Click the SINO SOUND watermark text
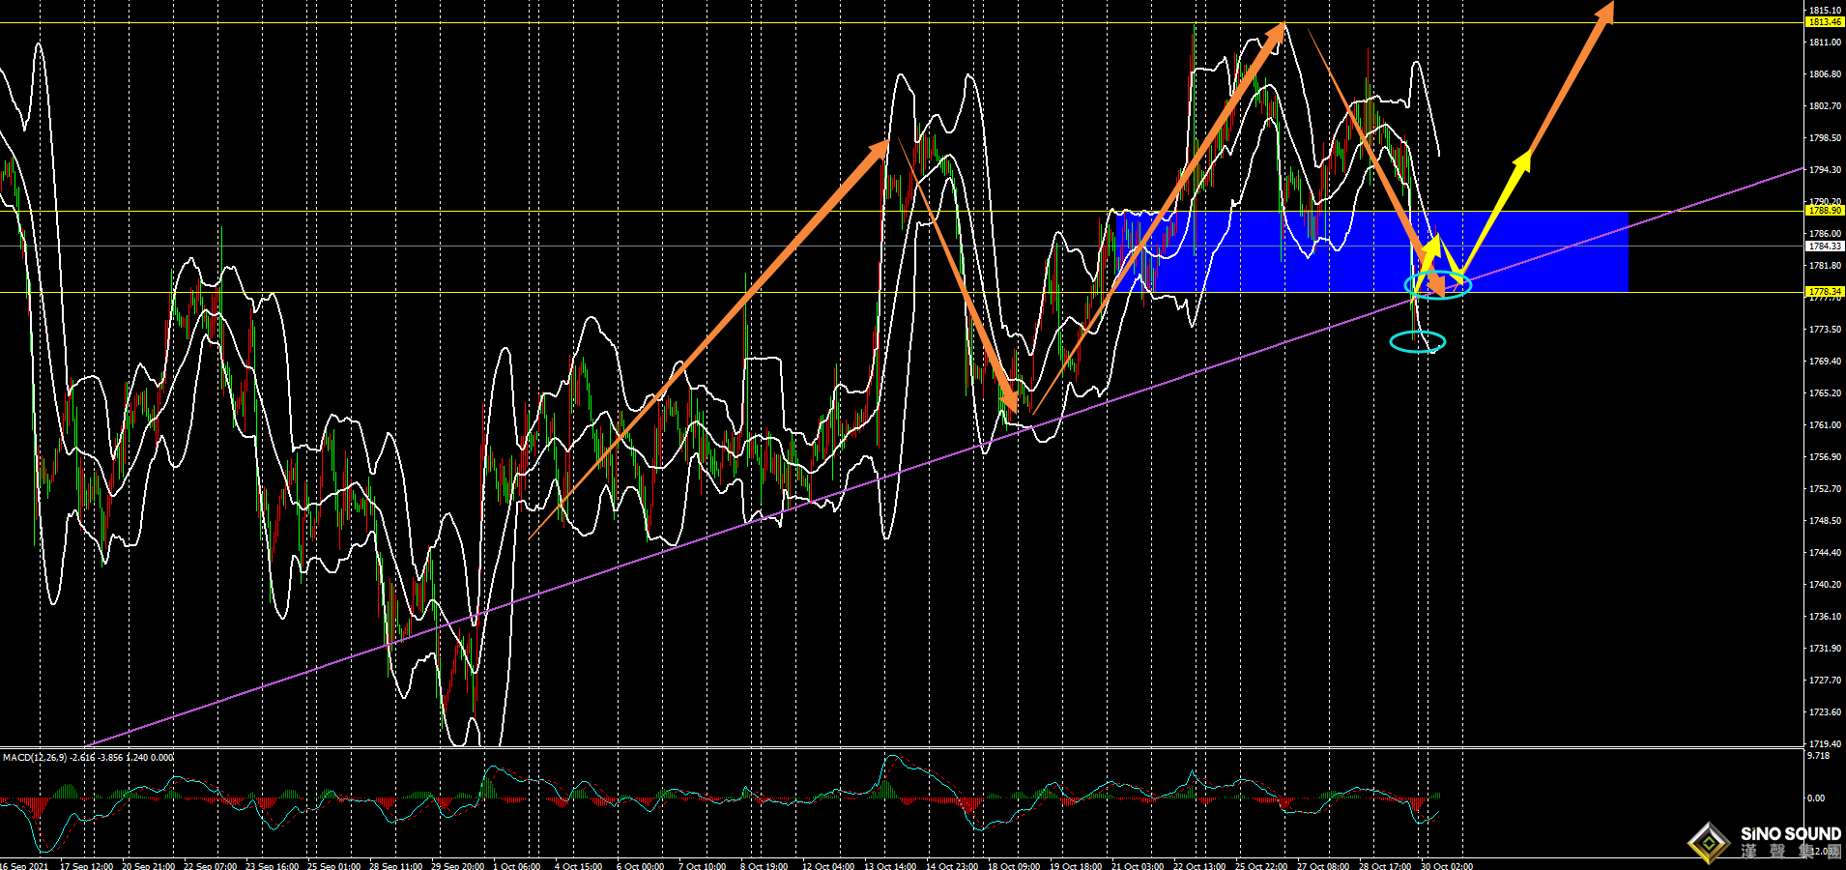 (x=1790, y=833)
